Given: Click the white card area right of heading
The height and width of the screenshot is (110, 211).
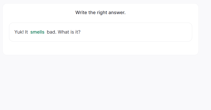Looking at the screenshot, I should tap(163, 13).
